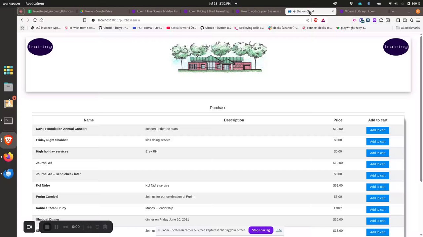
Task: Open EC2 instance type bookmark
Action: [x=46, y=28]
